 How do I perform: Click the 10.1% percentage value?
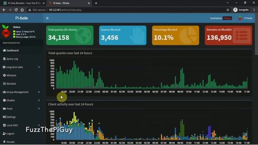tap(164, 37)
